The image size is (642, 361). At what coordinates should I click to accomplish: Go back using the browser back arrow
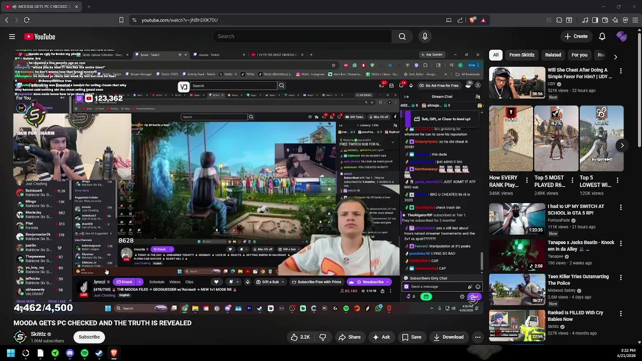pyautogui.click(x=7, y=20)
